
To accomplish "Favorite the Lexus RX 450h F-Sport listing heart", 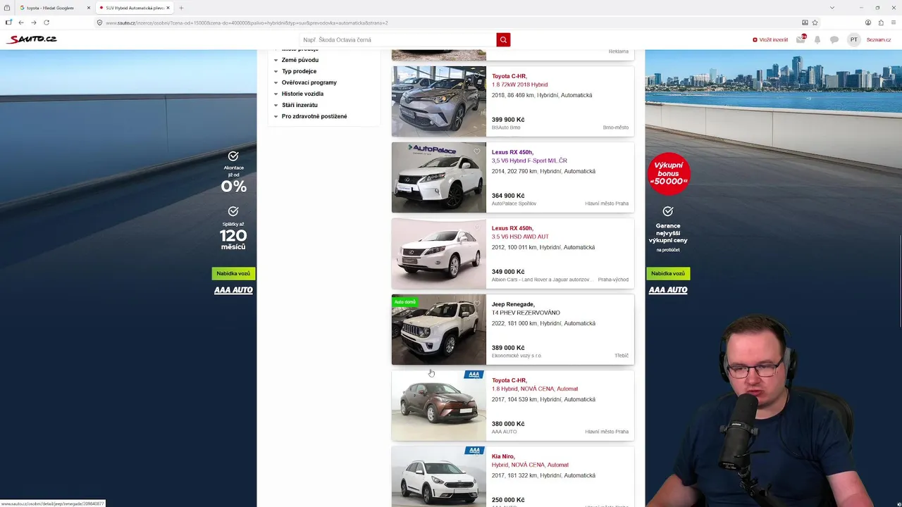I will [x=477, y=151].
